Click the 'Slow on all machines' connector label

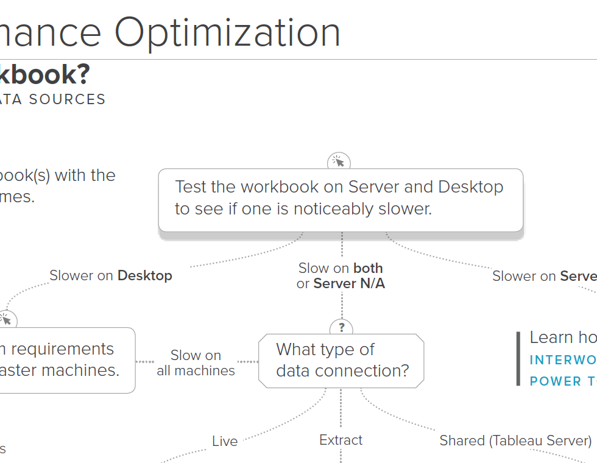[x=196, y=363]
